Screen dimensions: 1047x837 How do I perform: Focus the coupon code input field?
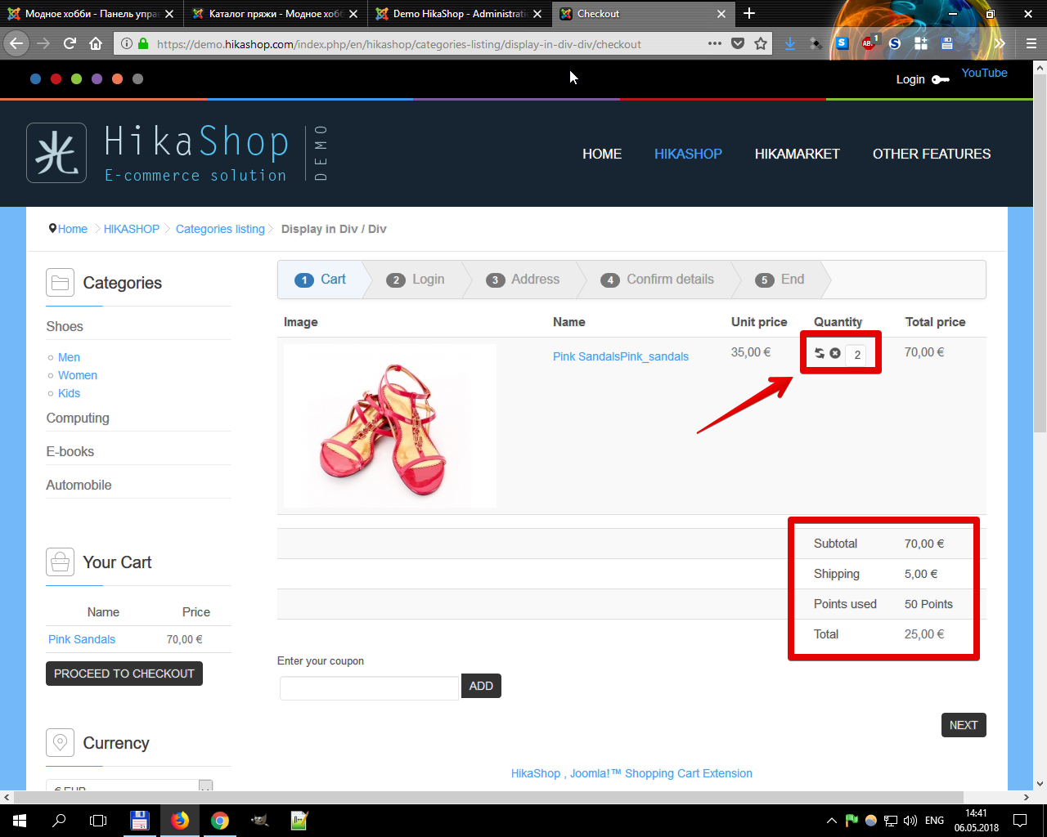click(369, 687)
